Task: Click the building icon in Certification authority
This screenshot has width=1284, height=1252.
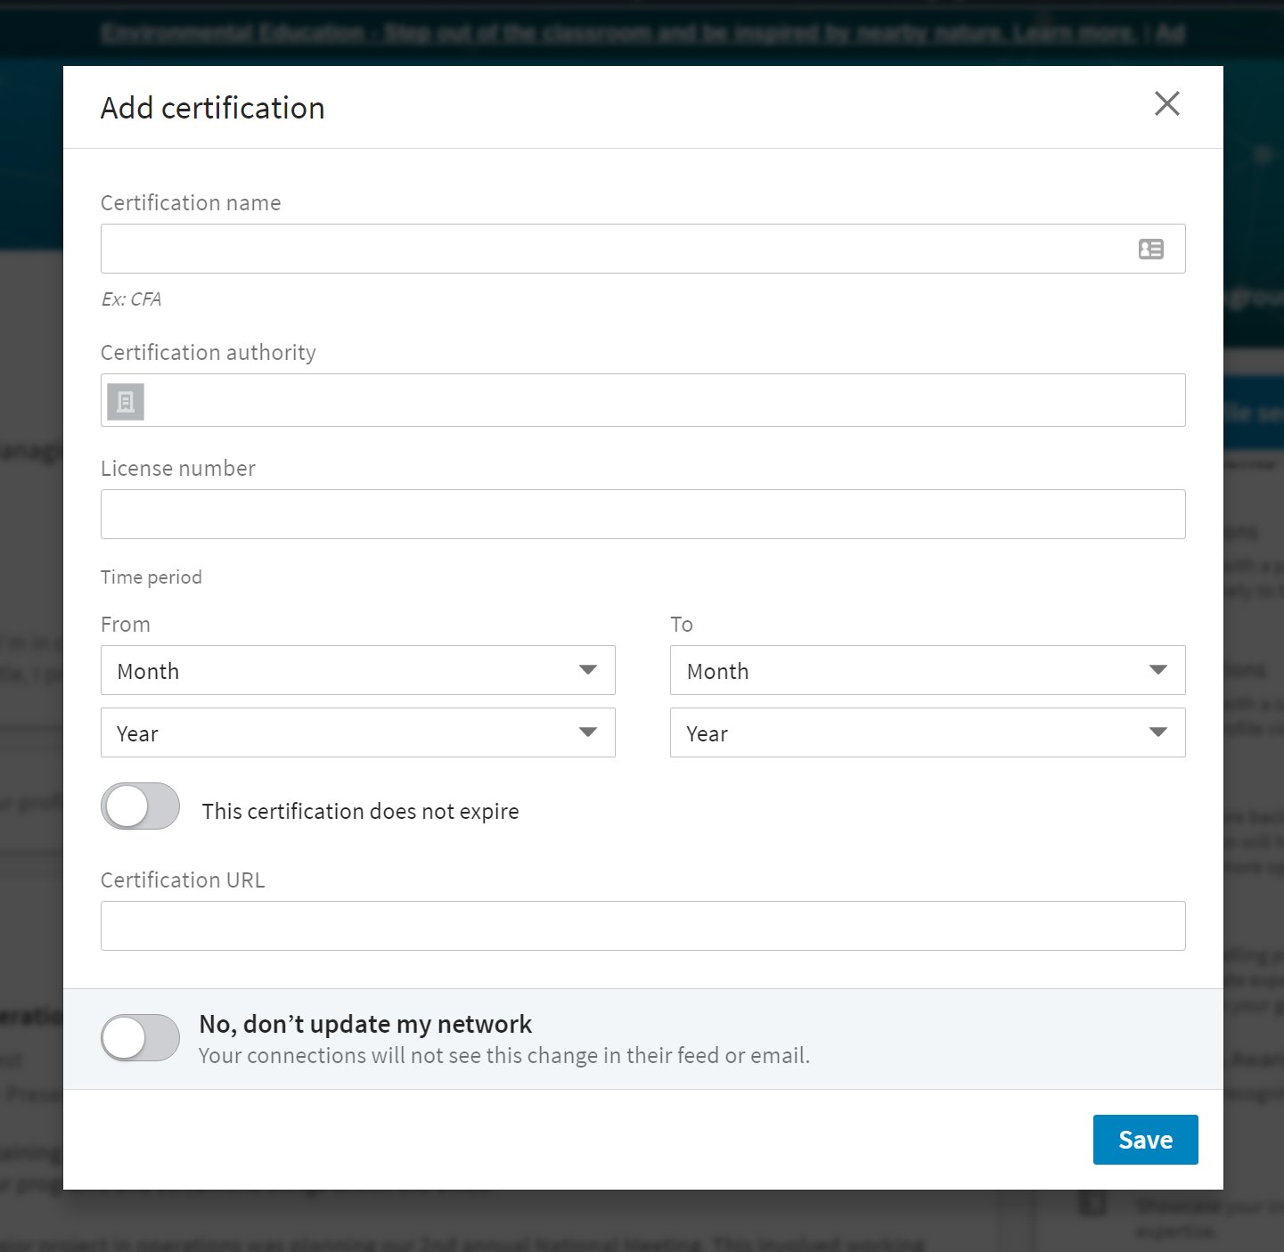Action: click(126, 401)
